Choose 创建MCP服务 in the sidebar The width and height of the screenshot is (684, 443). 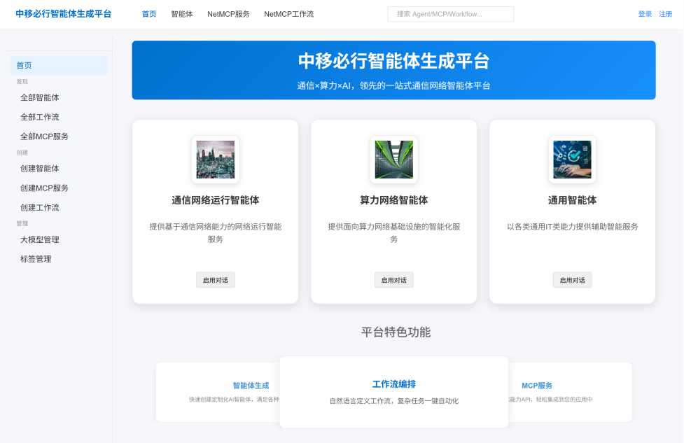point(44,188)
